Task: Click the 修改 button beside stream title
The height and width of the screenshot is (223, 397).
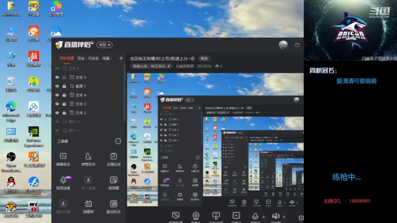Action: pyautogui.click(x=204, y=58)
